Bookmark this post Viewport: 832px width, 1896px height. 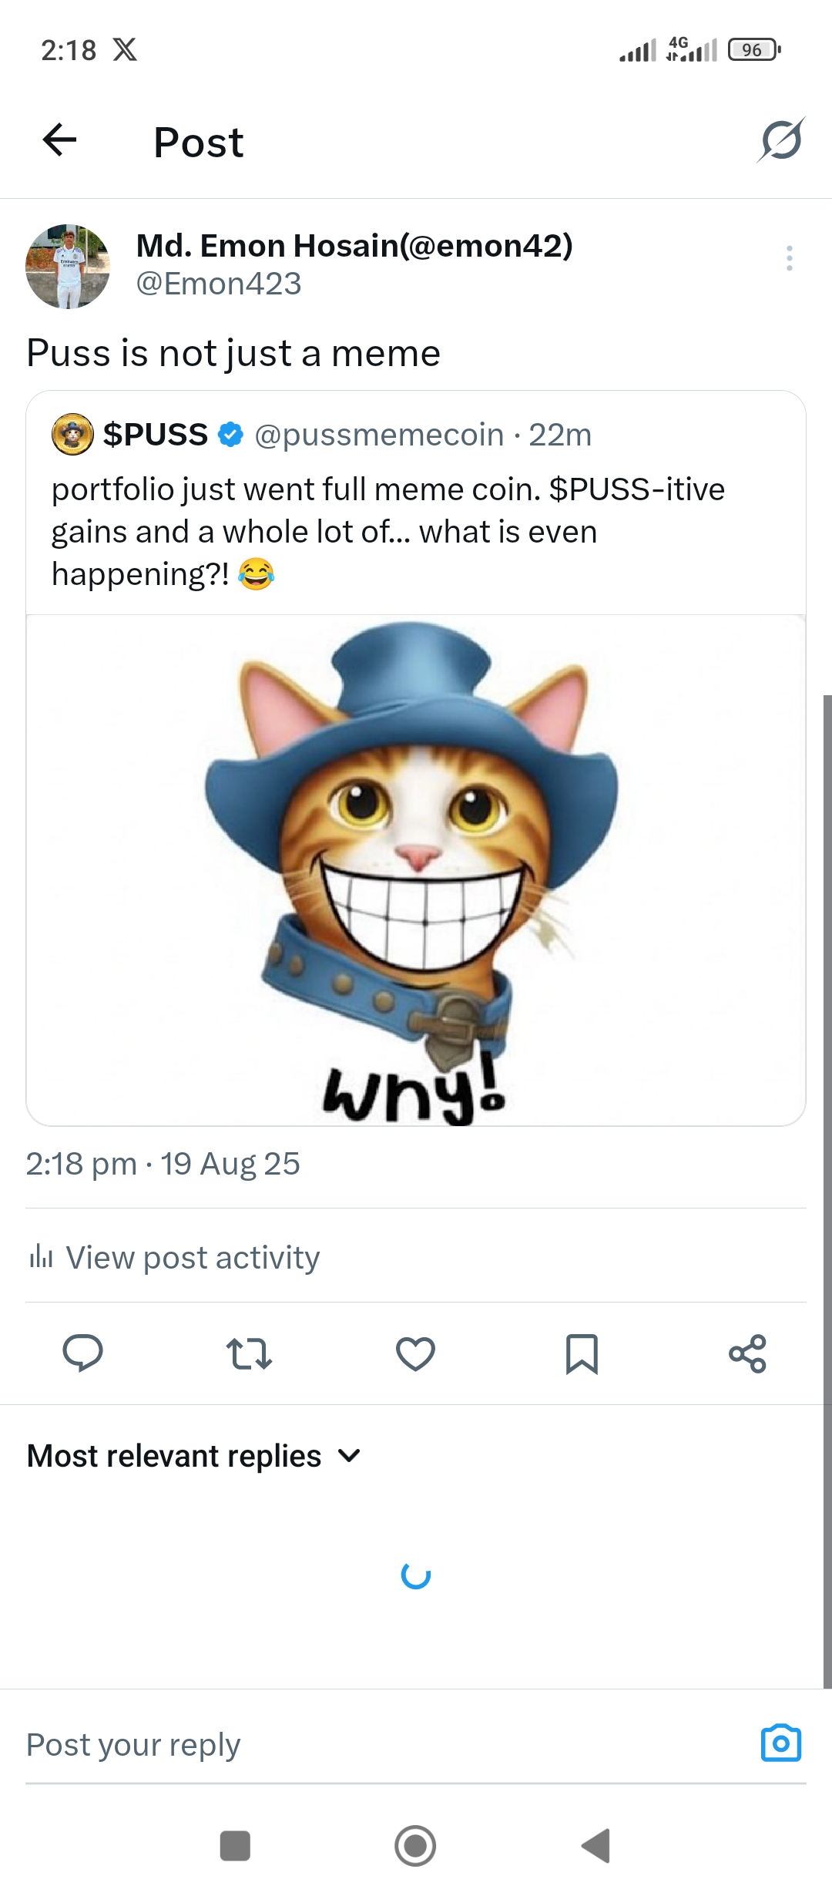582,1353
